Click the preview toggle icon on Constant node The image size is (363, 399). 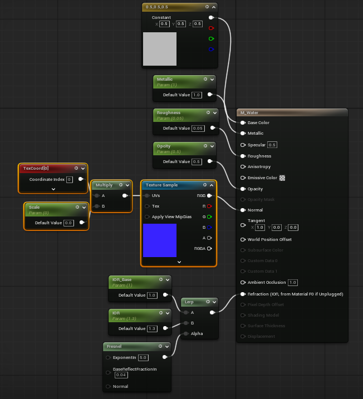[207, 7]
